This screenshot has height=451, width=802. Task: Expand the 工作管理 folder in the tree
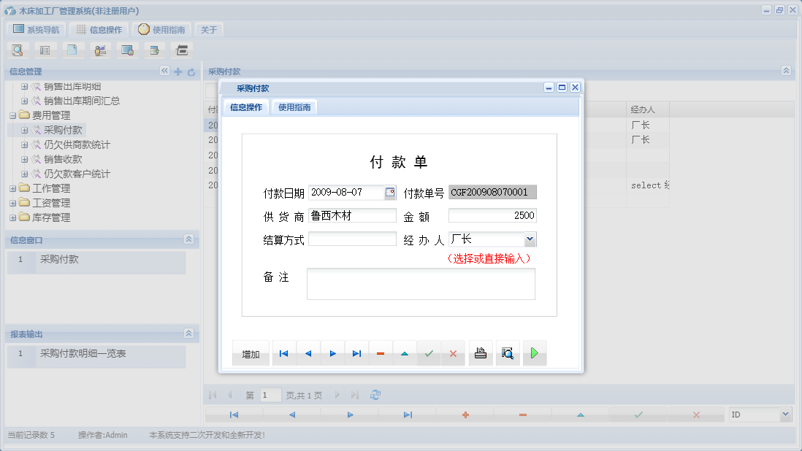click(12, 188)
